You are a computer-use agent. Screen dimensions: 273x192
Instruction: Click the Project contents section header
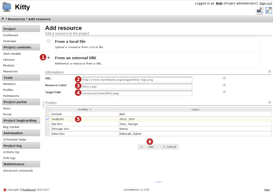click(x=21, y=47)
